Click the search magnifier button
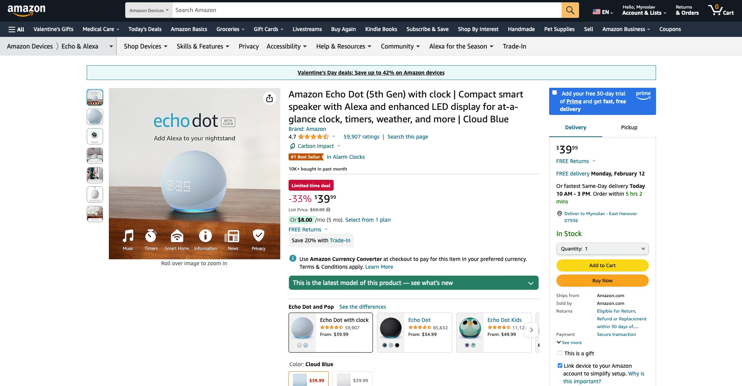Image resolution: width=742 pixels, height=386 pixels. pyautogui.click(x=570, y=10)
